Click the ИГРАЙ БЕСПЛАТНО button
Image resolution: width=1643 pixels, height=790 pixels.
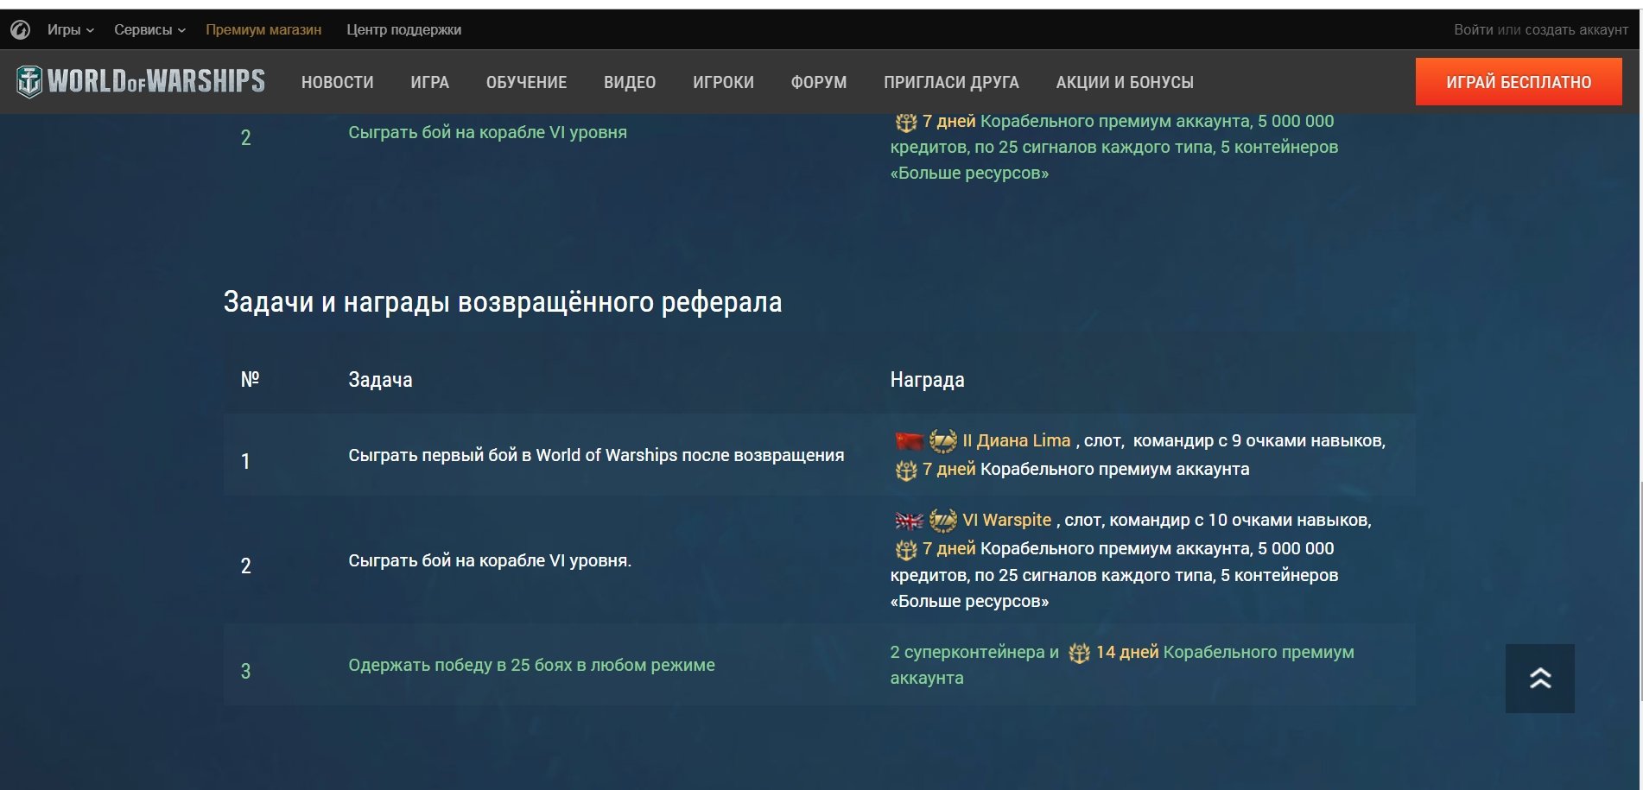pos(1519,82)
